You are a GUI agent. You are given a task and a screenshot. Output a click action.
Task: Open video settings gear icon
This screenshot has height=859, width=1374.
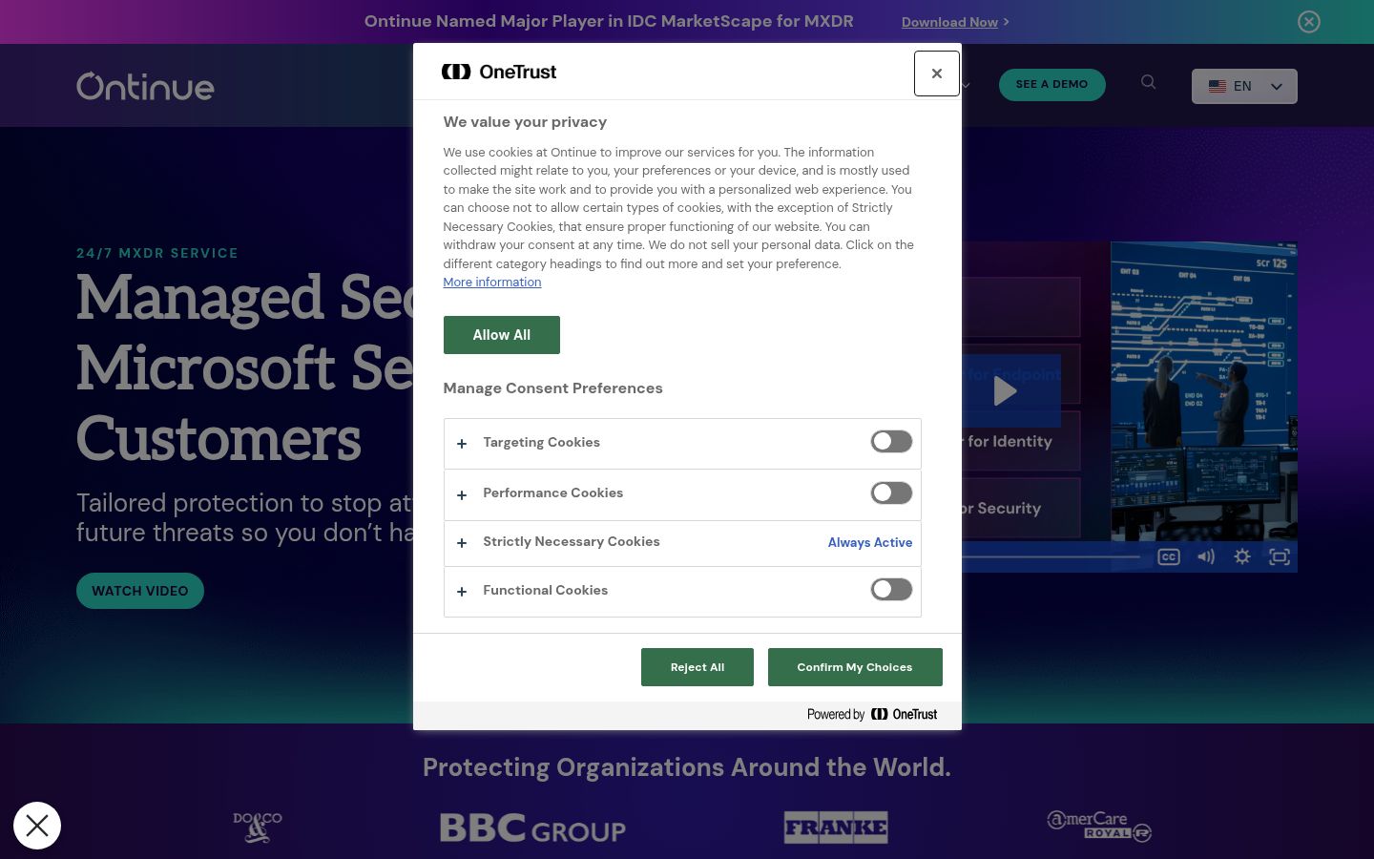coord(1242,556)
